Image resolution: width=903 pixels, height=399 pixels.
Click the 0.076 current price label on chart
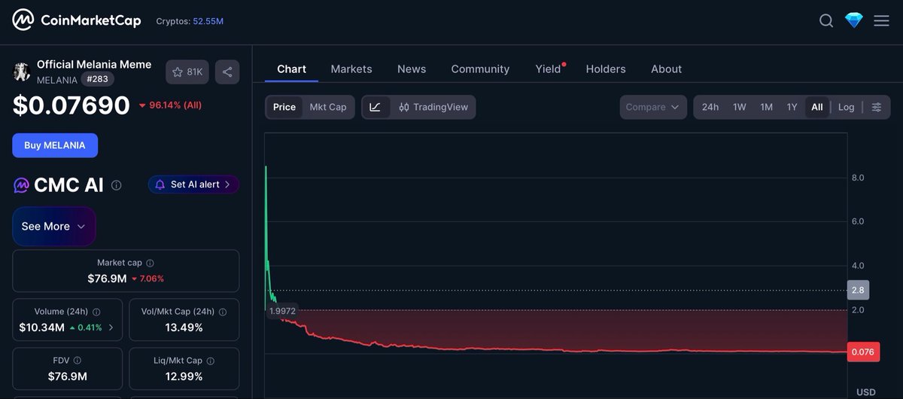coord(862,352)
